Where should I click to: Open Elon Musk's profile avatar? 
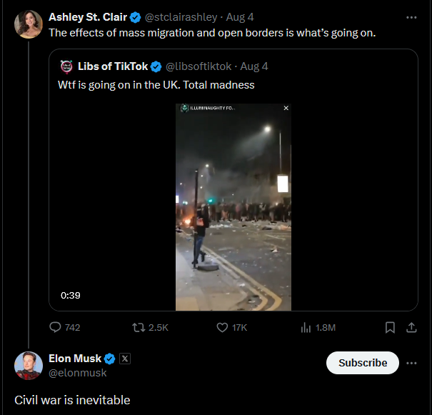pyautogui.click(x=29, y=366)
